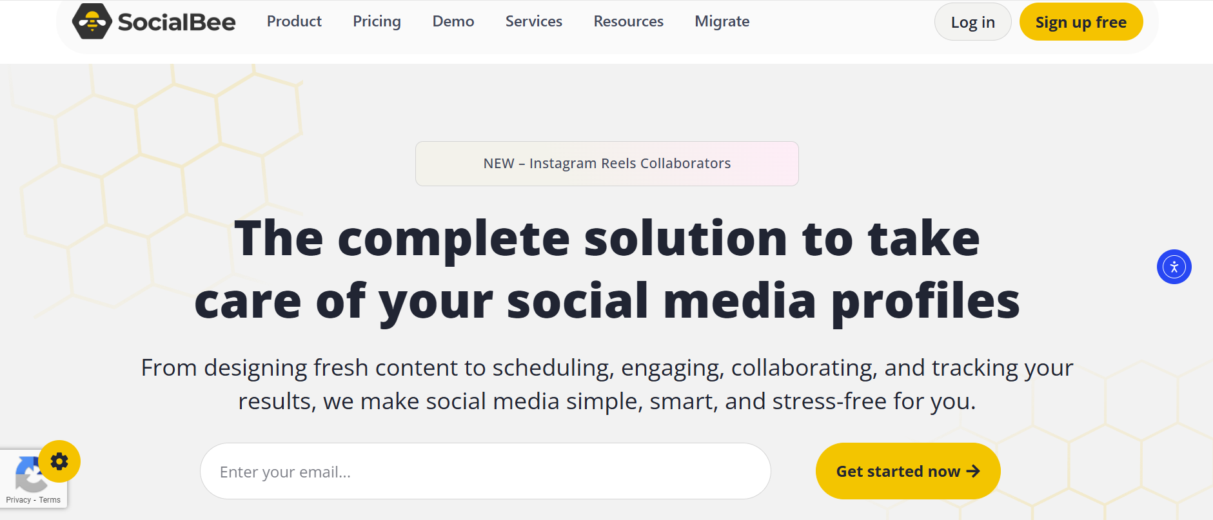
Task: Click the Sign up free button
Action: pos(1081,22)
